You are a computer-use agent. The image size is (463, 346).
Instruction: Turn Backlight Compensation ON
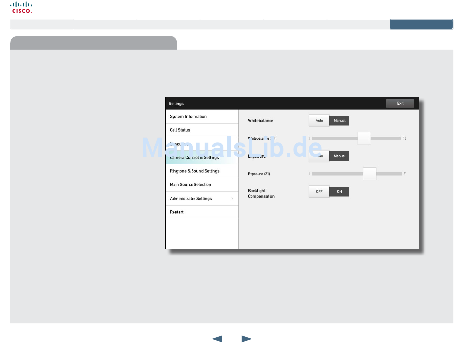pos(339,192)
